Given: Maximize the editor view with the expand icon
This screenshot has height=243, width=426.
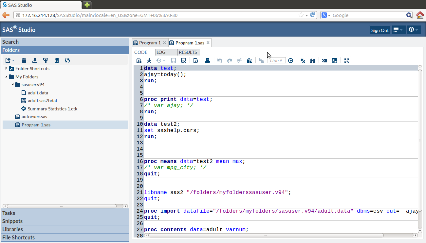Looking at the screenshot, I should 347,60.
